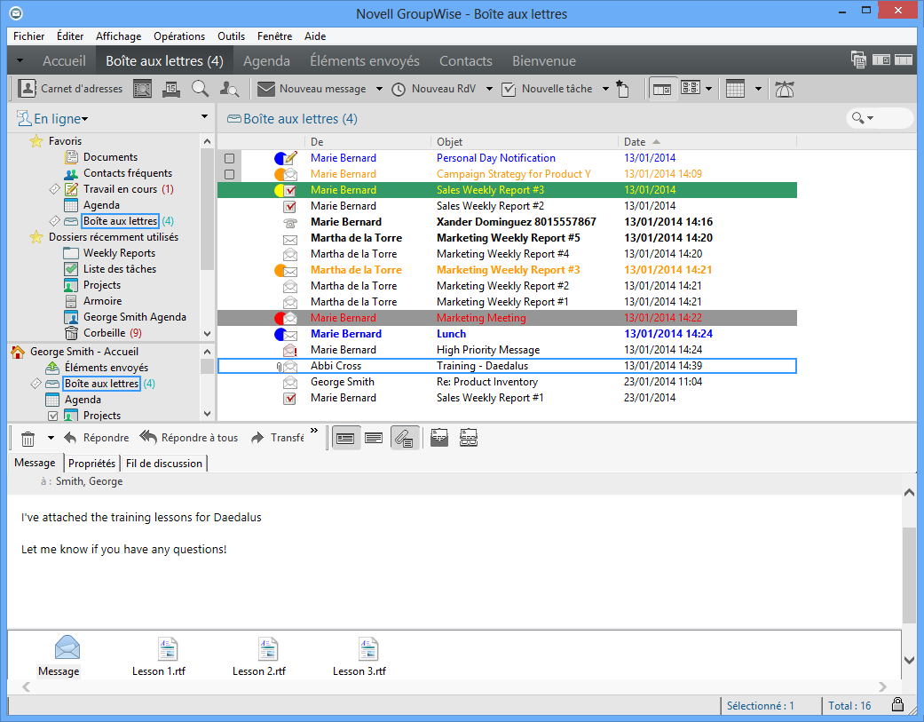Click the contact search icon in toolbar
The image size is (924, 722).
(229, 89)
